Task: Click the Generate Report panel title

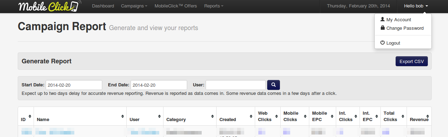Action: (x=47, y=61)
